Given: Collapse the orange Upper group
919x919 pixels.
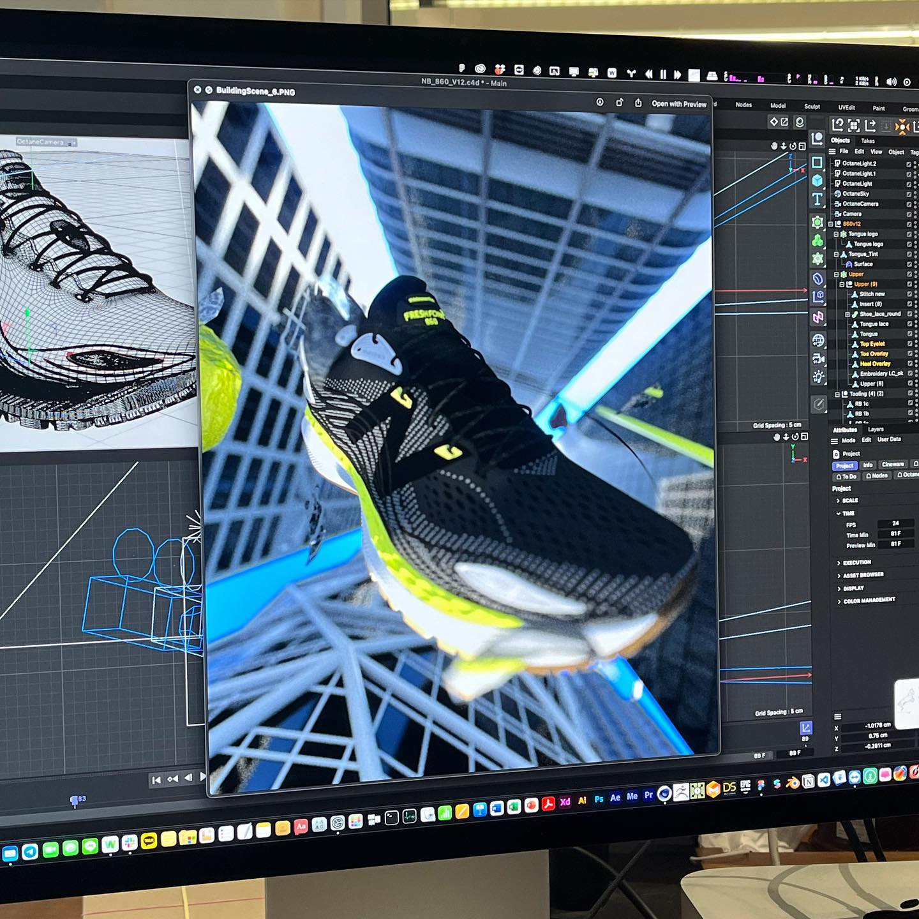Looking at the screenshot, I should point(836,274).
